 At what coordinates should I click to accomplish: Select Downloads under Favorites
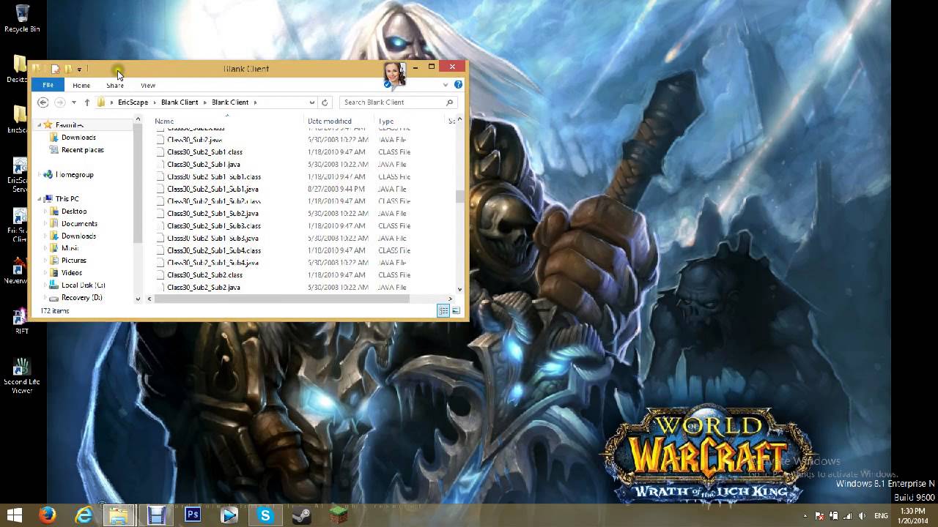point(78,138)
